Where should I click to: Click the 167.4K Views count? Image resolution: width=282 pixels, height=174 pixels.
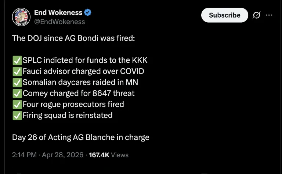(x=109, y=155)
